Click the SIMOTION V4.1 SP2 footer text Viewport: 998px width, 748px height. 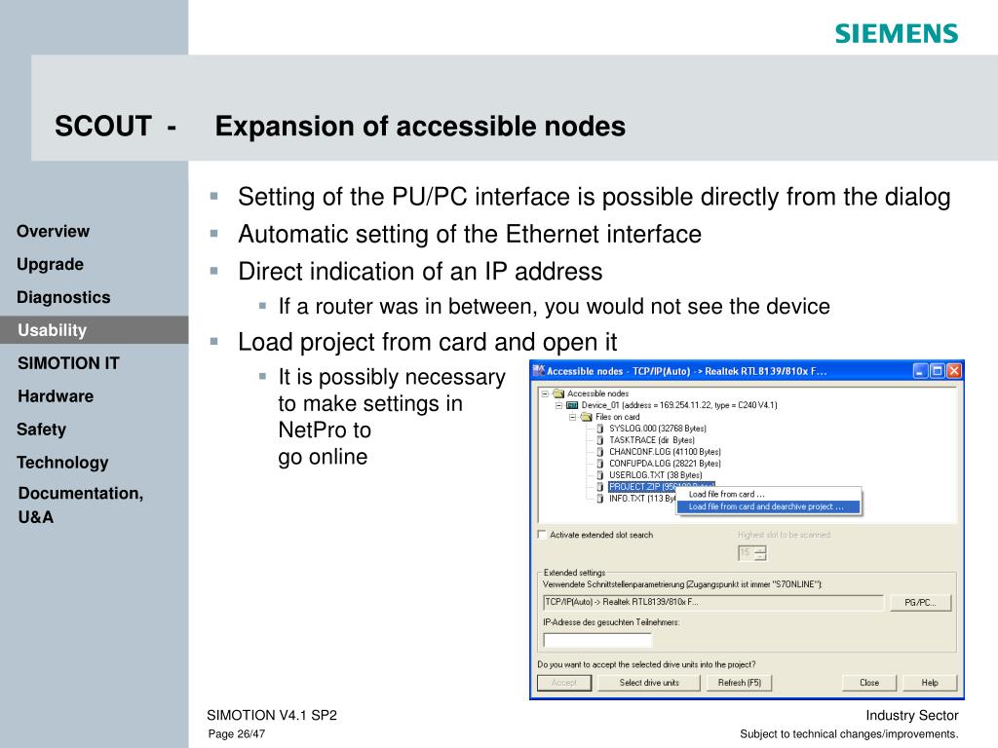point(272,716)
